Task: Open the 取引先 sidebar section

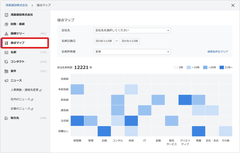Action: tap(25, 118)
